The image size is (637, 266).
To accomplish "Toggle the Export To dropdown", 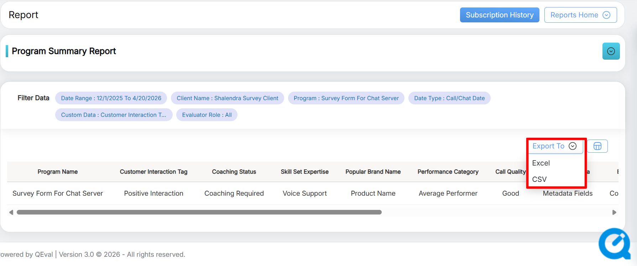I will (554, 146).
